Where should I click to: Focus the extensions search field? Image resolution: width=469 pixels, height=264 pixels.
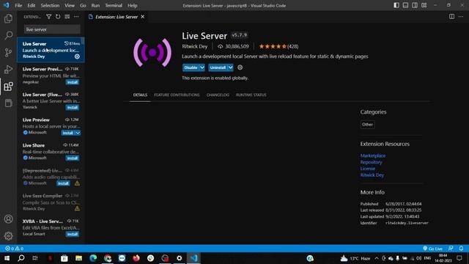point(52,29)
